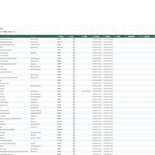Image resolution: width=155 pixels, height=155 pixels.
Task: Tick checkbox of row with filled fifth-column date
Action: (x=74, y=91)
